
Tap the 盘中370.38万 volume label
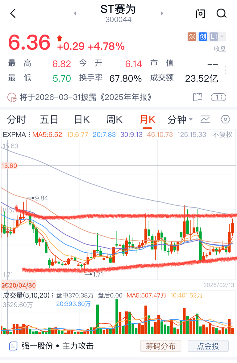[x=75, y=295]
